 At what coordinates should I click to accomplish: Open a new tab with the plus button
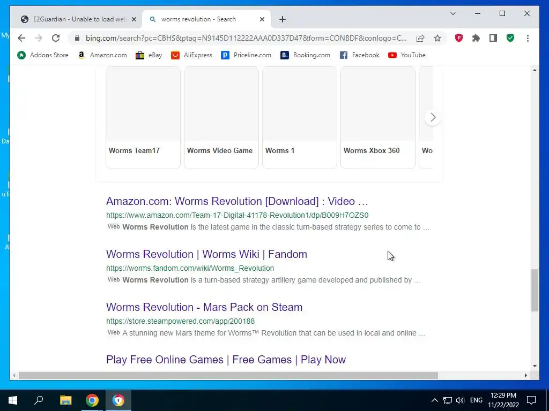click(283, 19)
